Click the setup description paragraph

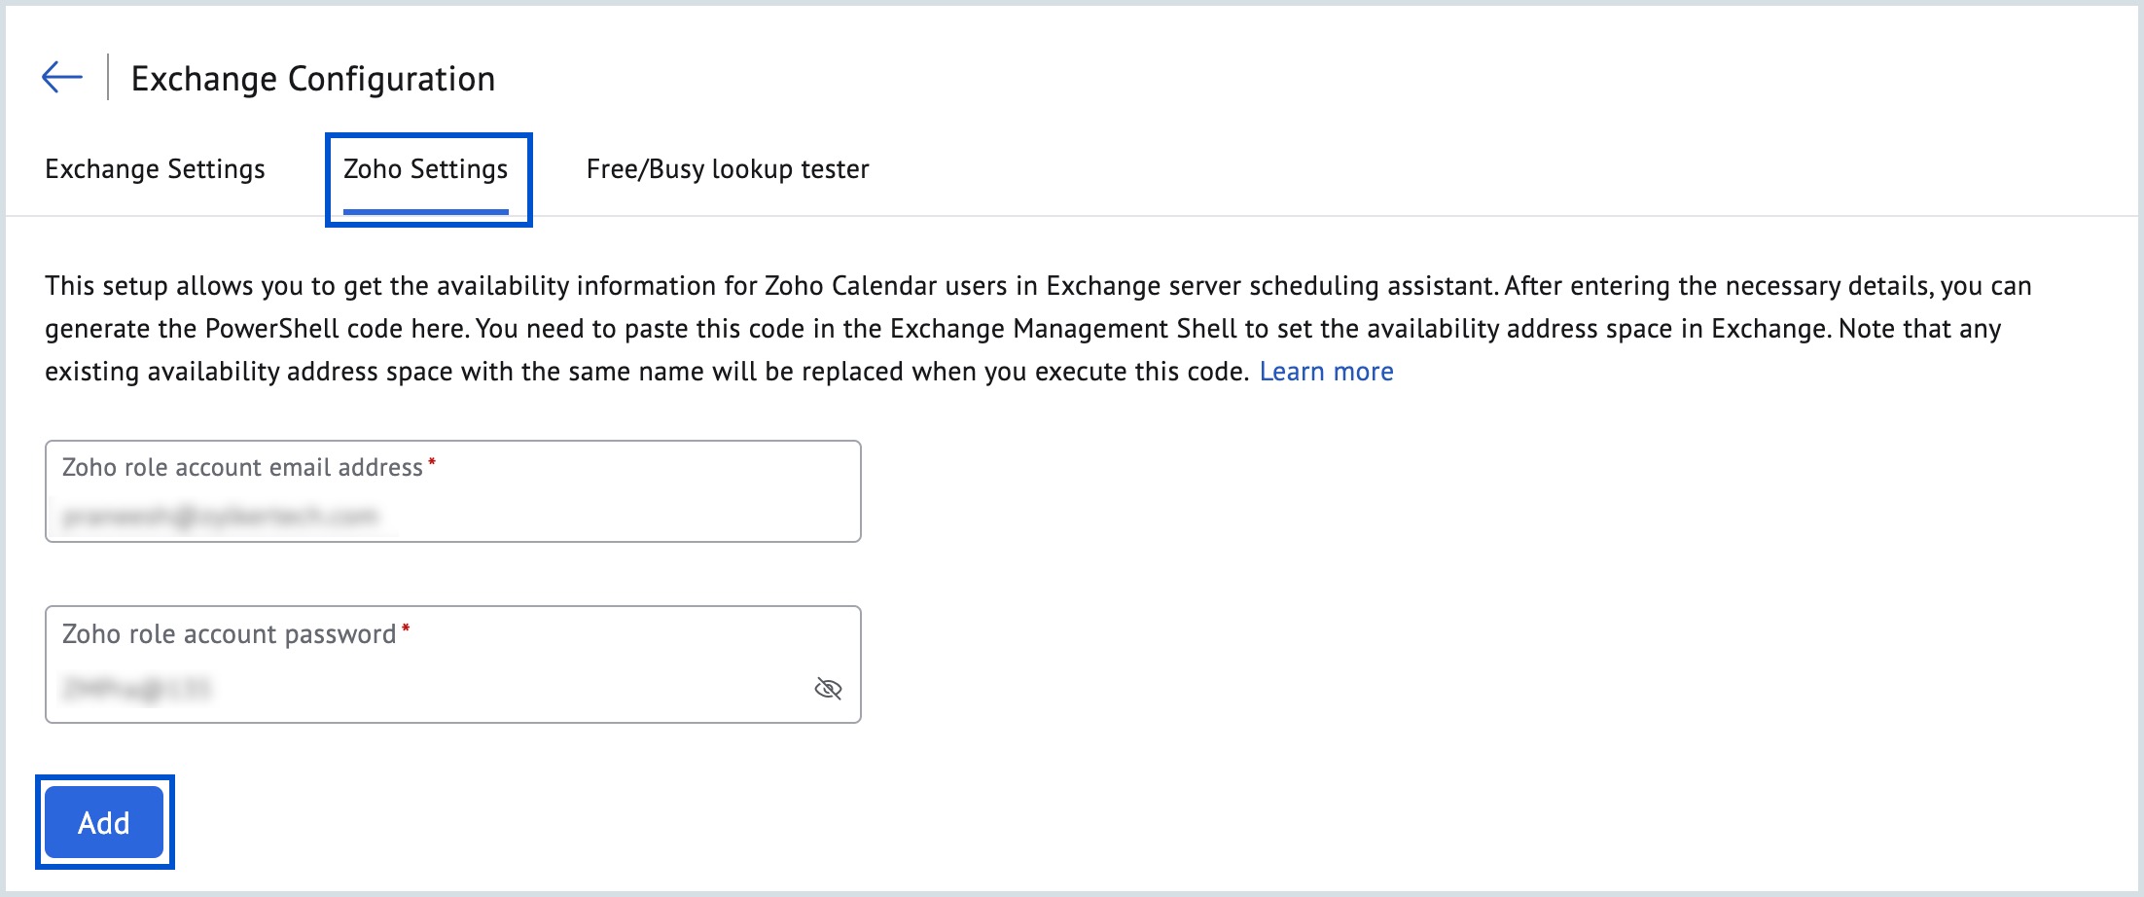[x=973, y=328]
